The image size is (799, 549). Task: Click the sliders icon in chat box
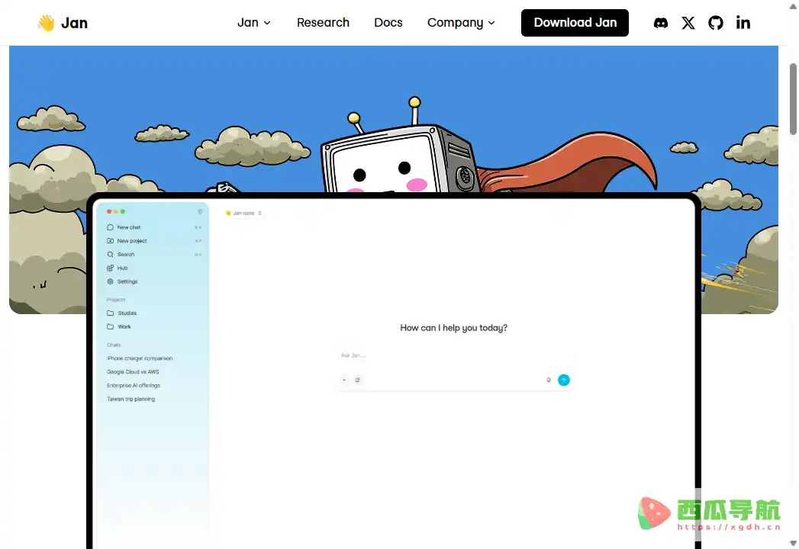point(358,380)
